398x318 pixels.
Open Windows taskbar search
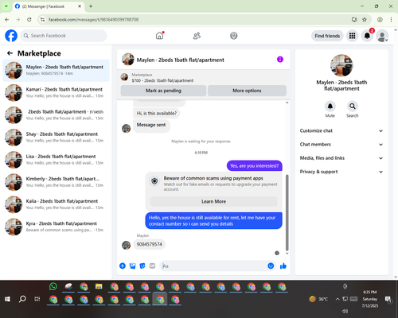[x=22, y=299]
